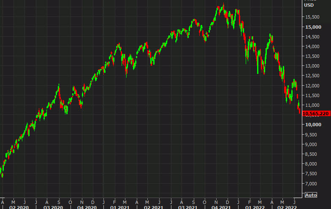Select the 12,500 price axis value

[312, 76]
